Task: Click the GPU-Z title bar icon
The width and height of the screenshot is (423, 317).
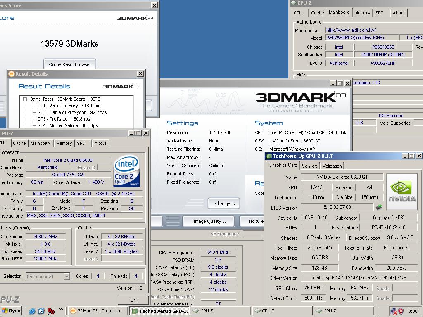Action: point(269,156)
